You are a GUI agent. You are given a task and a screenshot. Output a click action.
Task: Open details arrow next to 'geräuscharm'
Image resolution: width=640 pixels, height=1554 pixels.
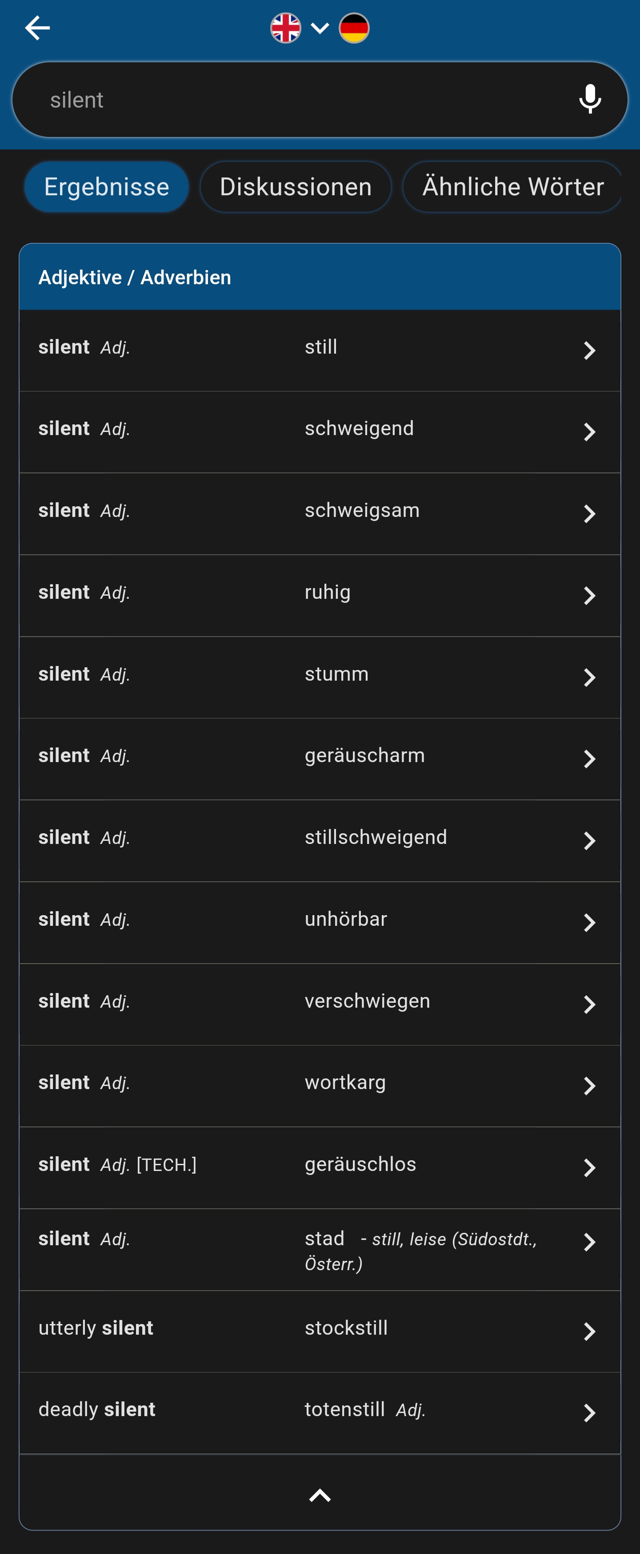click(x=589, y=758)
